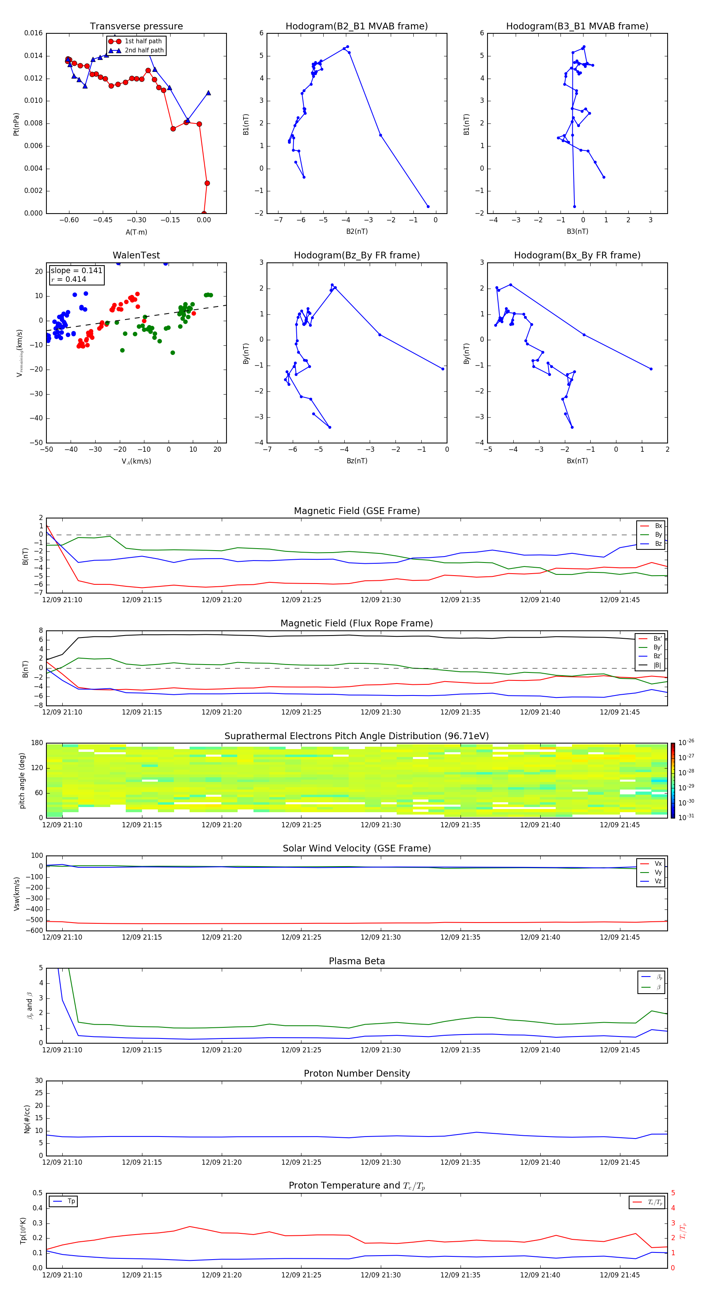Image resolution: width=714 pixels, height=1310 pixels.
Task: Click the By entry in GSE legend
Action: click(x=651, y=534)
